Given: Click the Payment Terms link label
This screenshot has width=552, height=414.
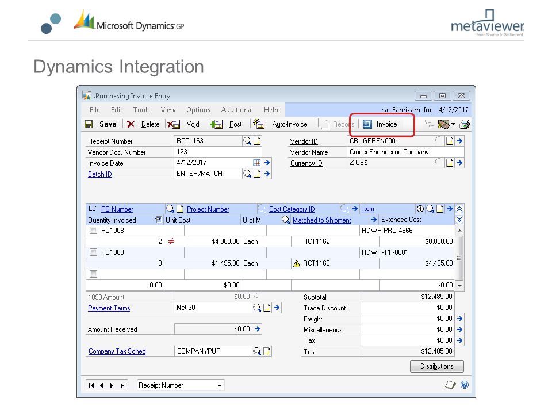Looking at the screenshot, I should click(x=109, y=308).
